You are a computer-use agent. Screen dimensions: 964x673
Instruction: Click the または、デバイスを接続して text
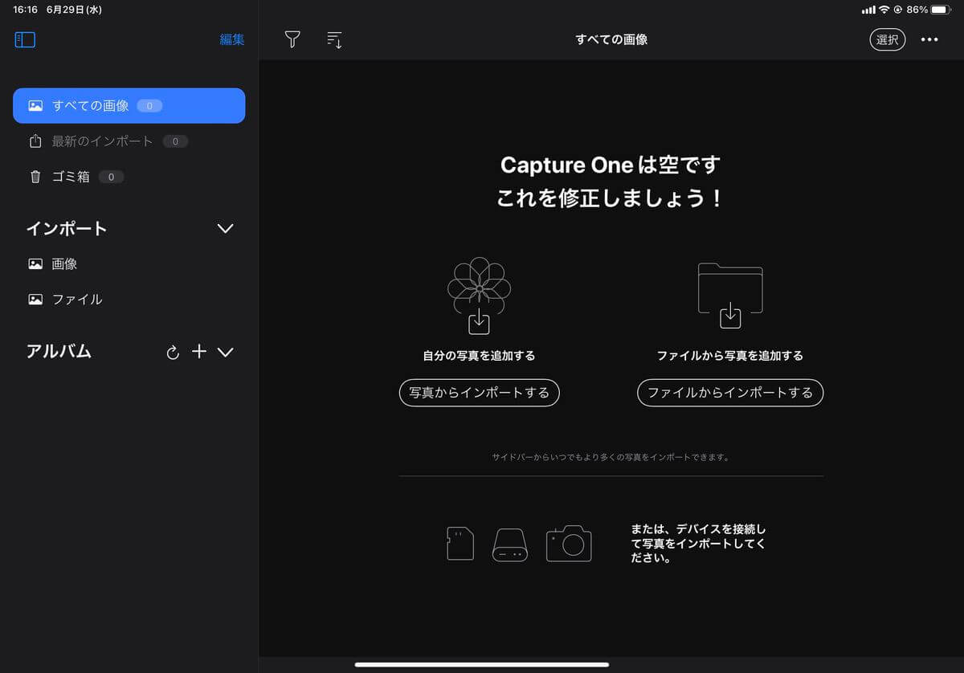pos(699,544)
